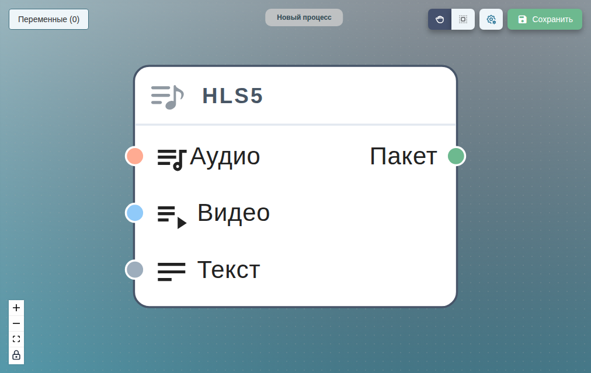Click the video playlist icon beside Видео
This screenshot has height=373, width=591.
(x=172, y=217)
